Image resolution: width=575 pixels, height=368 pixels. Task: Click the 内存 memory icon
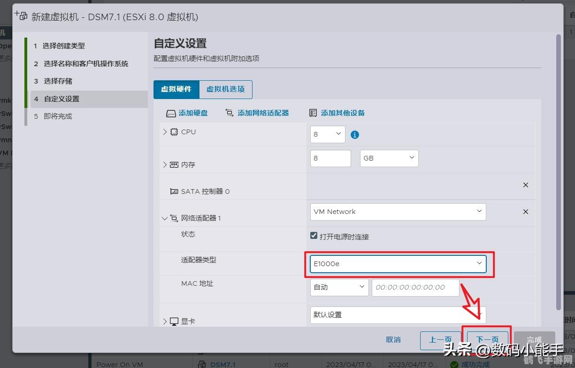tap(174, 164)
